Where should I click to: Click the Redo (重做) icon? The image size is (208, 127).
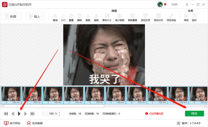(x=63, y=16)
